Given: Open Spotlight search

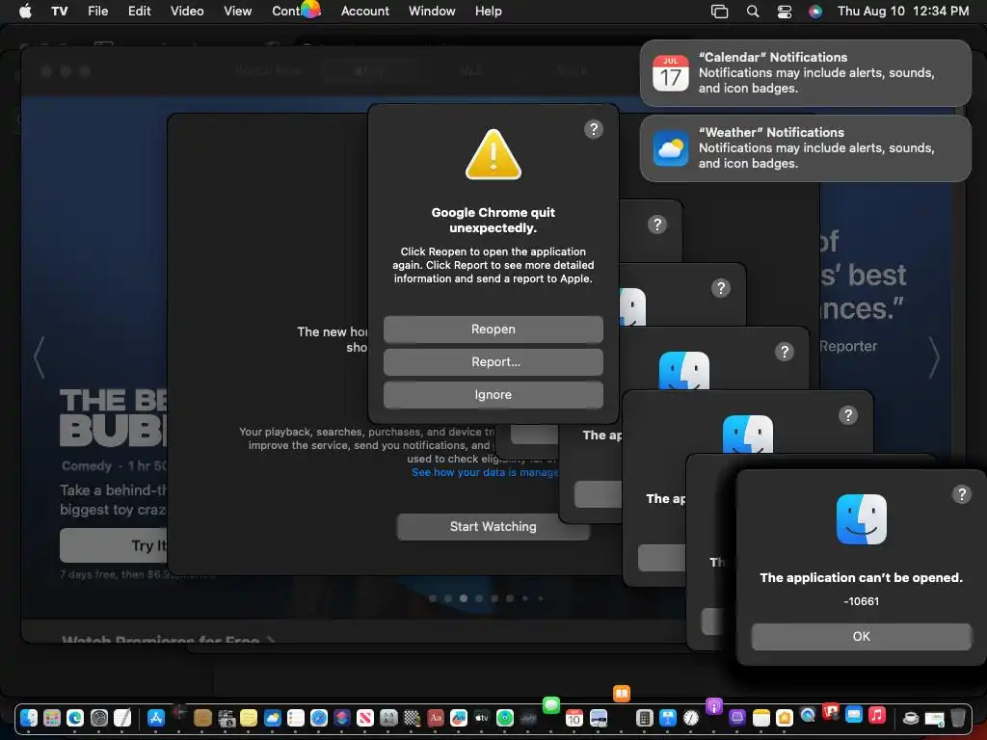Looking at the screenshot, I should click(x=752, y=12).
